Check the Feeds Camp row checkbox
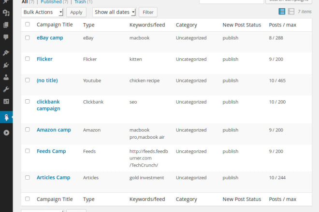 point(28,151)
